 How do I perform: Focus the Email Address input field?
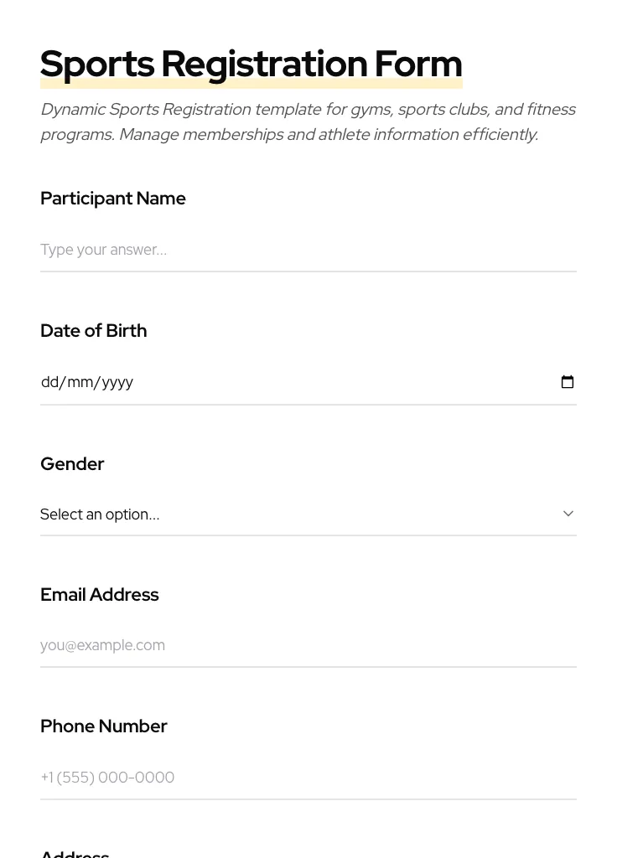[308, 645]
